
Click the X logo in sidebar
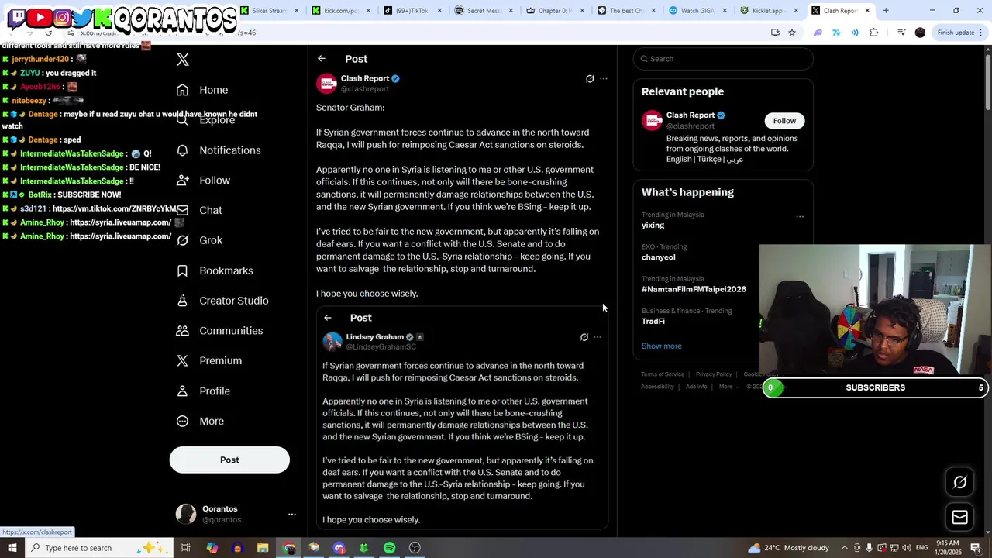pos(183,60)
